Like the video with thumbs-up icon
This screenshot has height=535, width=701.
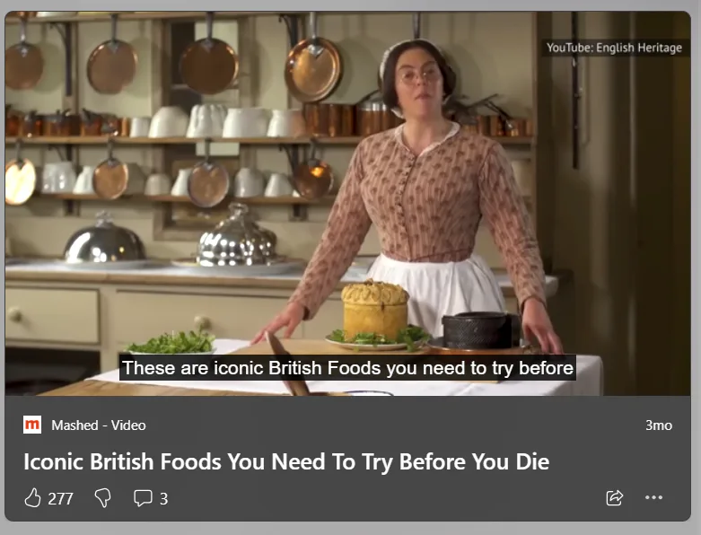pyautogui.click(x=32, y=498)
